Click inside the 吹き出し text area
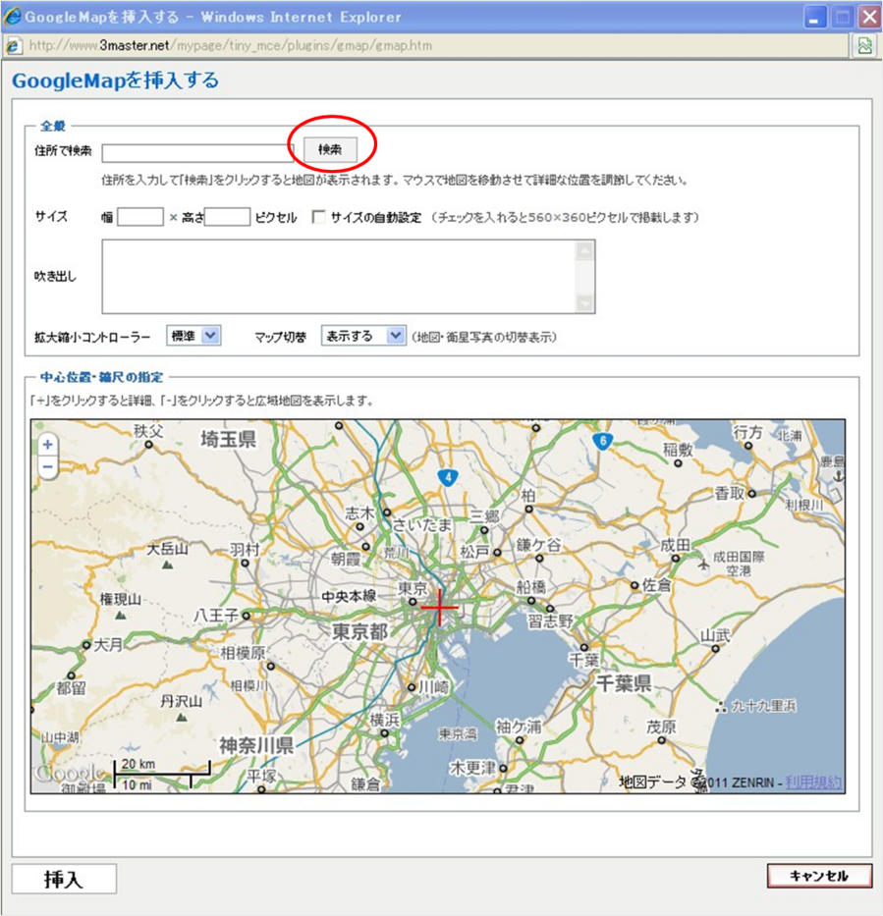The image size is (883, 916). pos(339,276)
